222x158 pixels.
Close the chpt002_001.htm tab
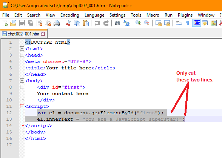tap(43, 34)
